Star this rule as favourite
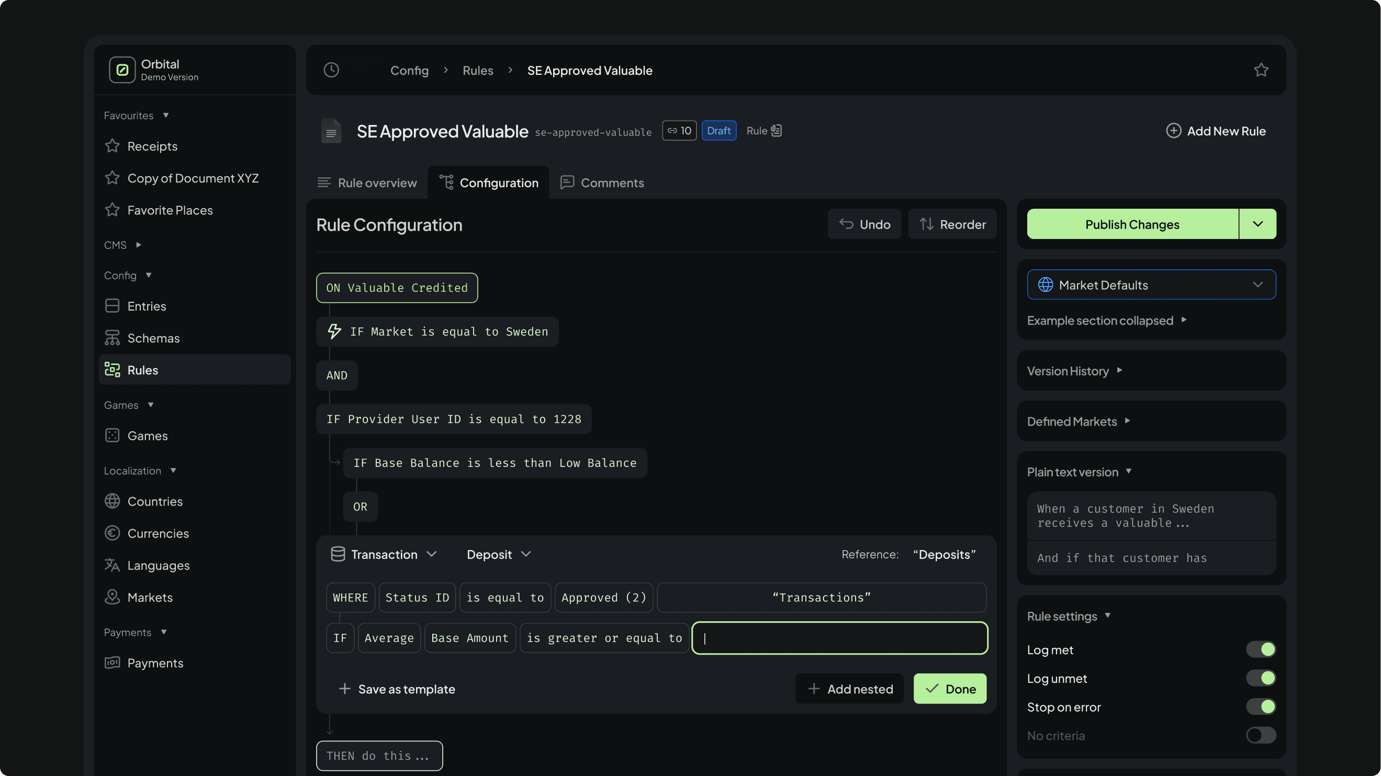The image size is (1381, 776). click(x=1261, y=70)
